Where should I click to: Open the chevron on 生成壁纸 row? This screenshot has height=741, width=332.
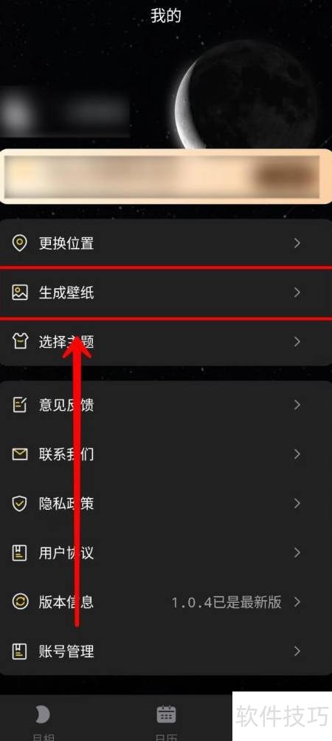coord(297,293)
